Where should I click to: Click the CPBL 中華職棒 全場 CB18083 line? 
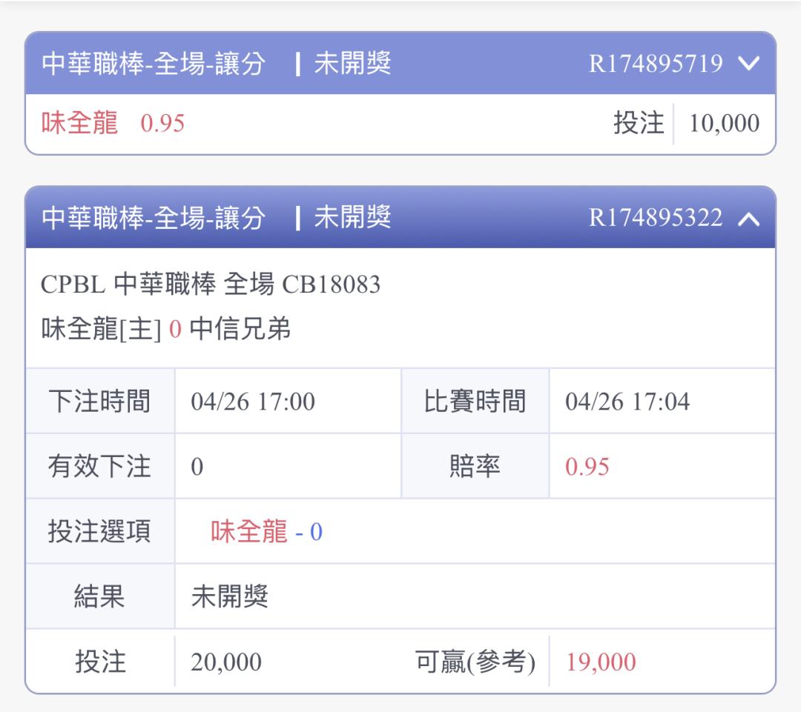coord(211,285)
